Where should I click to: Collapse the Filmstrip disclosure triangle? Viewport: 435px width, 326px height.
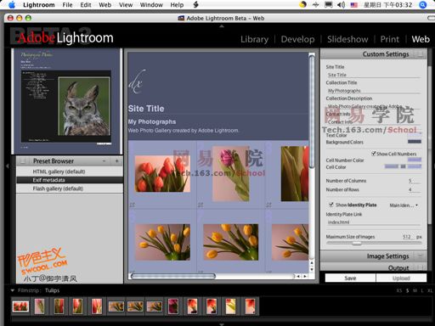coord(12,290)
